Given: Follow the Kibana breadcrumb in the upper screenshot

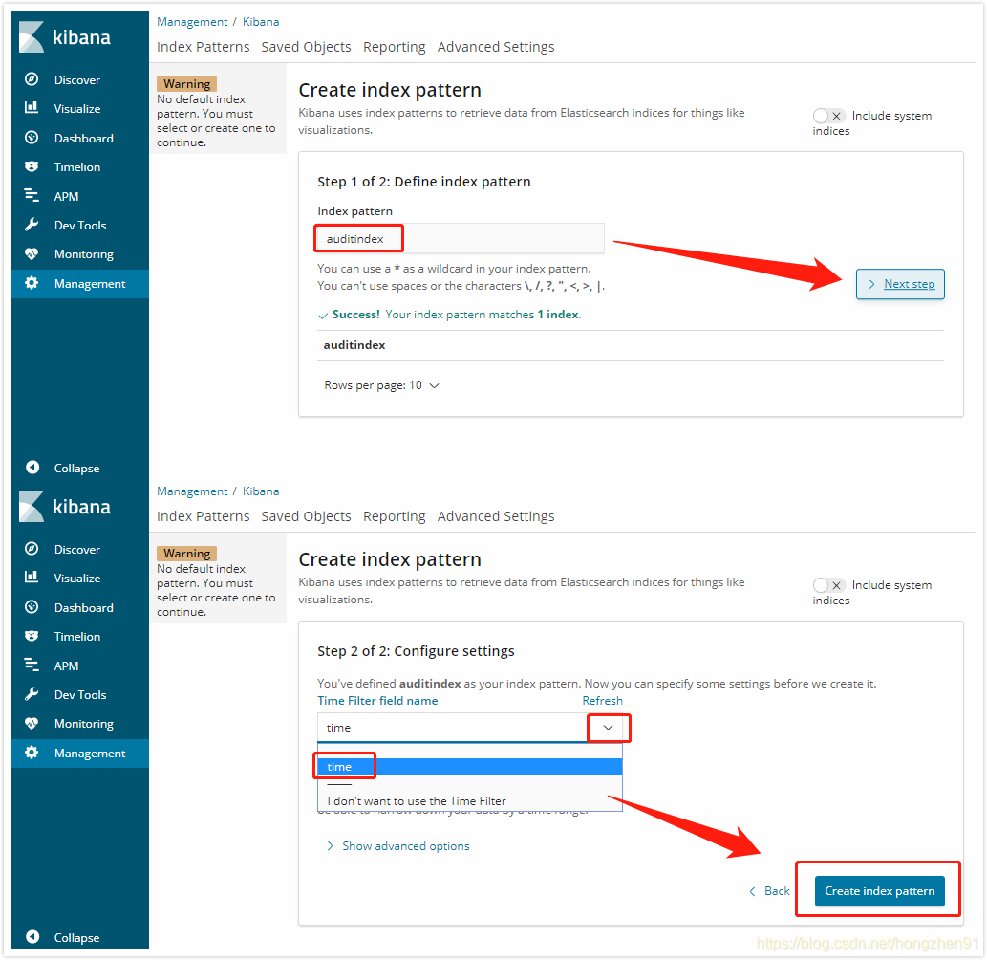Looking at the screenshot, I should [261, 21].
